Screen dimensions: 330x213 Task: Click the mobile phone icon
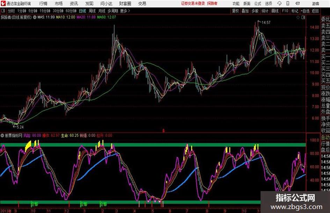288,3
